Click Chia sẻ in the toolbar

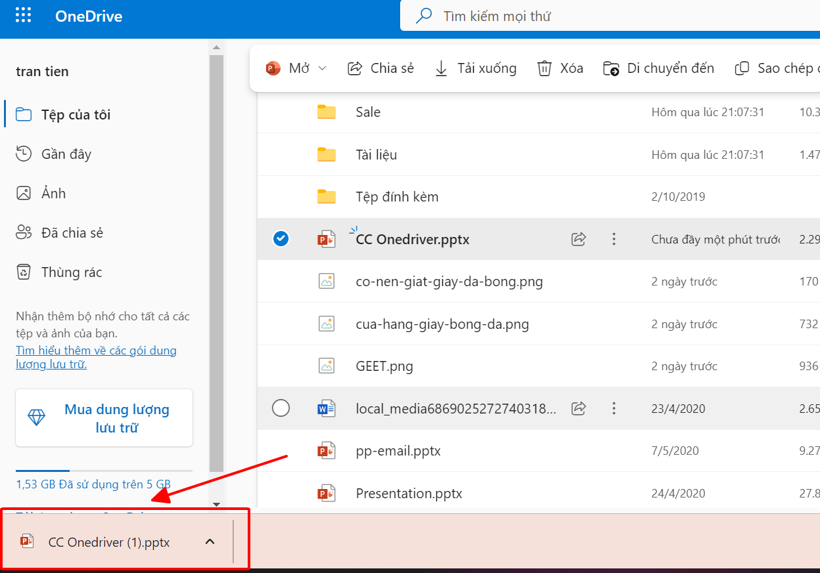[x=380, y=68]
